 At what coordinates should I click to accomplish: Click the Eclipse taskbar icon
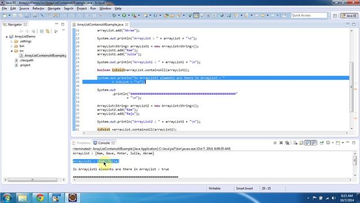tap(73, 198)
